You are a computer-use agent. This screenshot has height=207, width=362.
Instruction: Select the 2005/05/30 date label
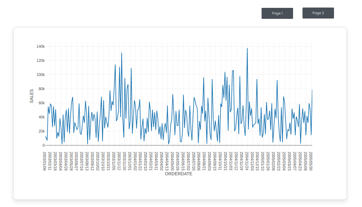point(310,161)
